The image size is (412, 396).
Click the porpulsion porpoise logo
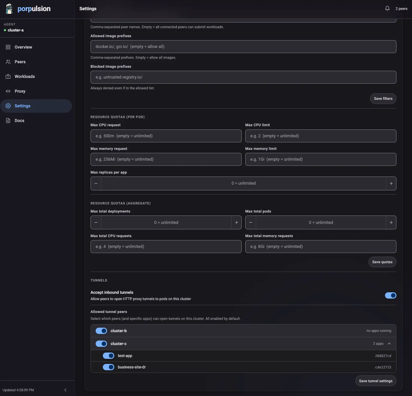[9, 8]
